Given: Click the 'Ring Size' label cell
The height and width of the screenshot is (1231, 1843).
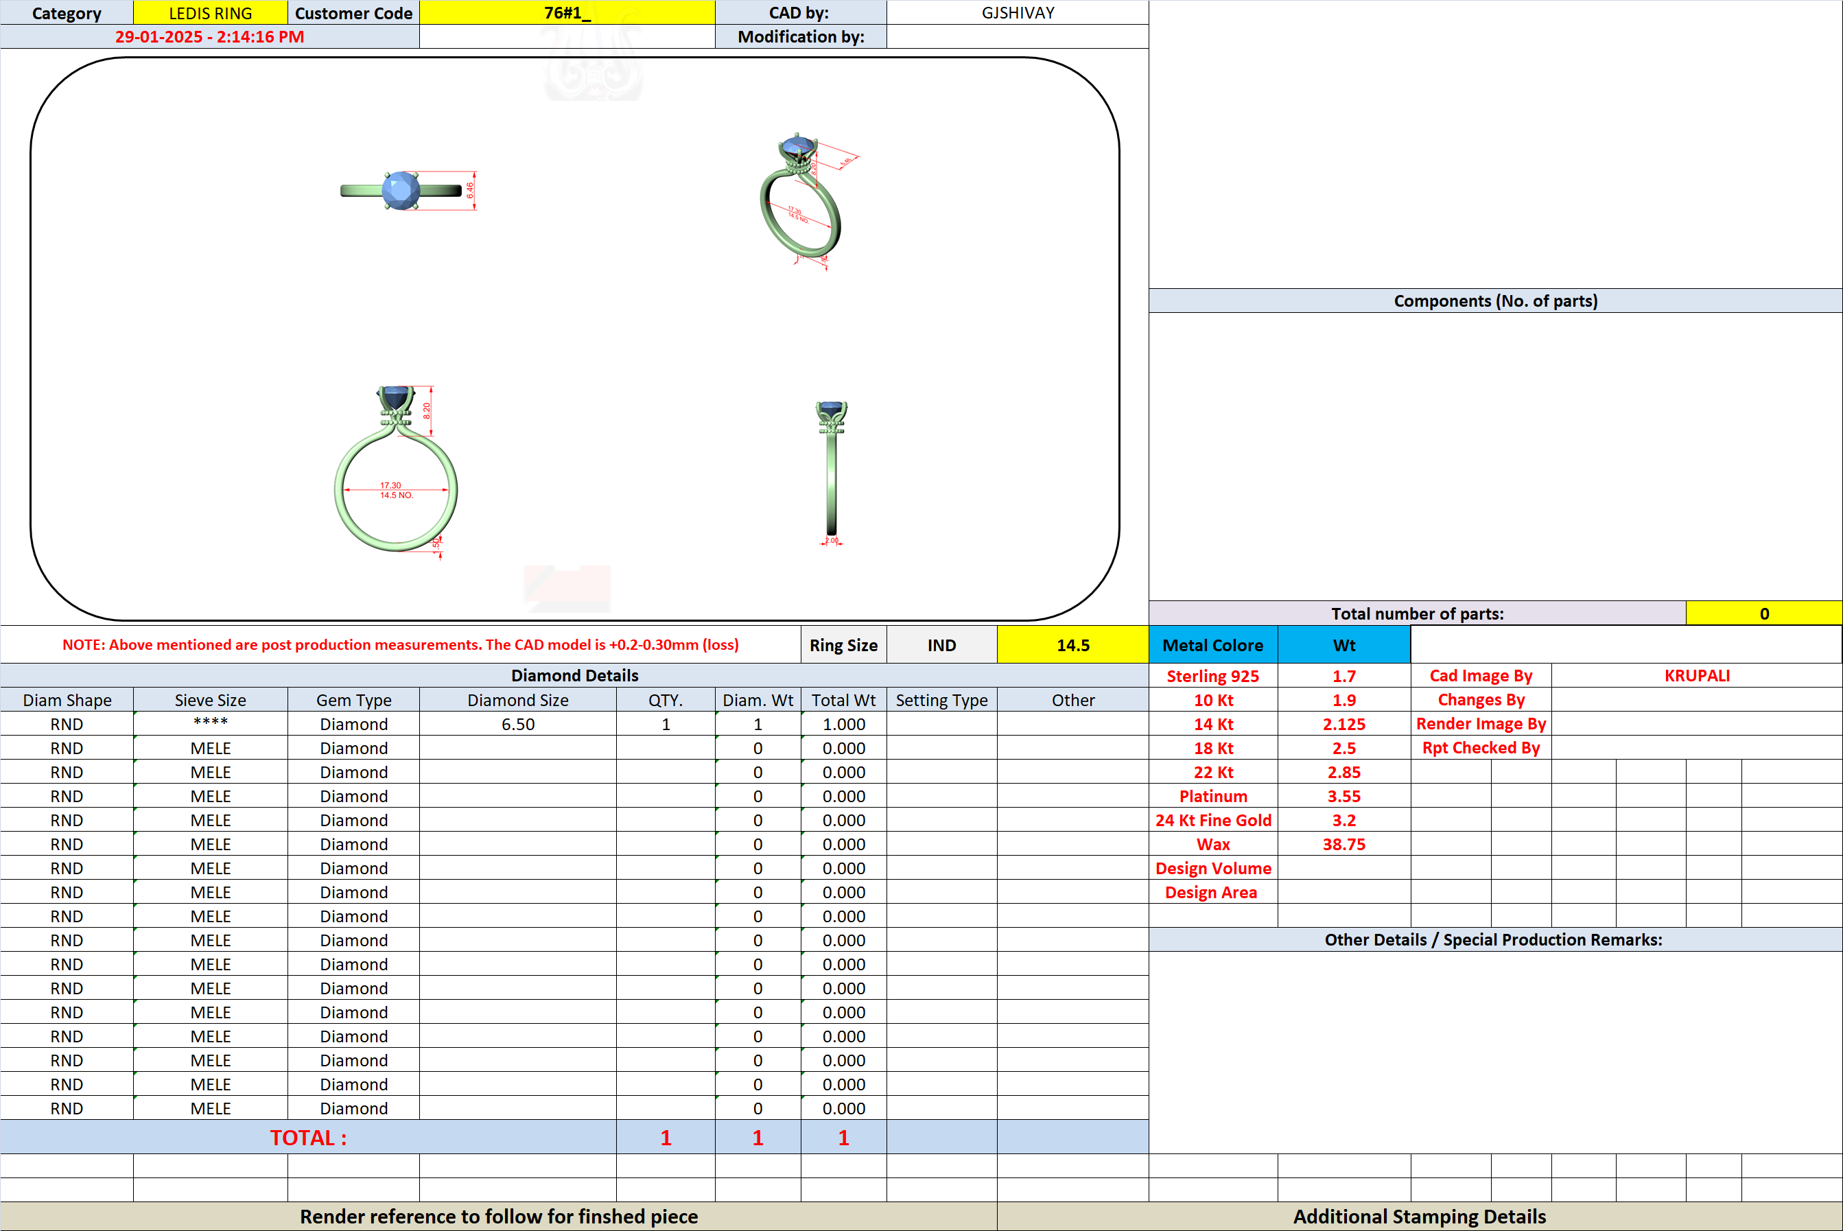Looking at the screenshot, I should click(844, 644).
